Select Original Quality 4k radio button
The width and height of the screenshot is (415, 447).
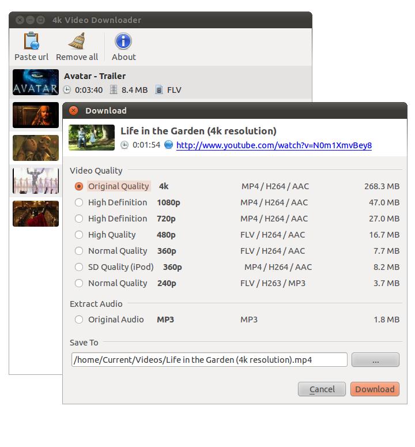click(79, 186)
